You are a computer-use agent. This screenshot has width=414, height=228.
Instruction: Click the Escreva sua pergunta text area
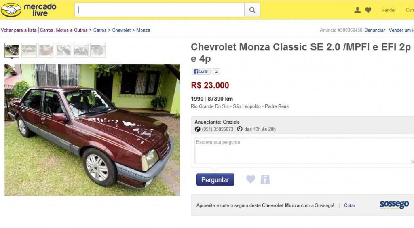(304, 150)
